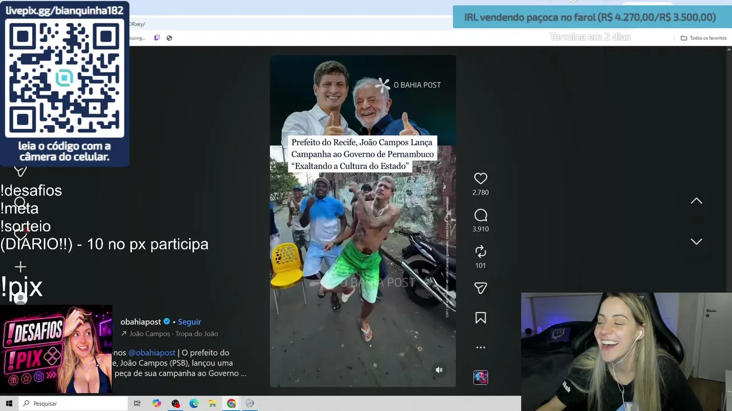Open the Todos os favoritos folder
The height and width of the screenshot is (411, 732).
click(x=703, y=38)
